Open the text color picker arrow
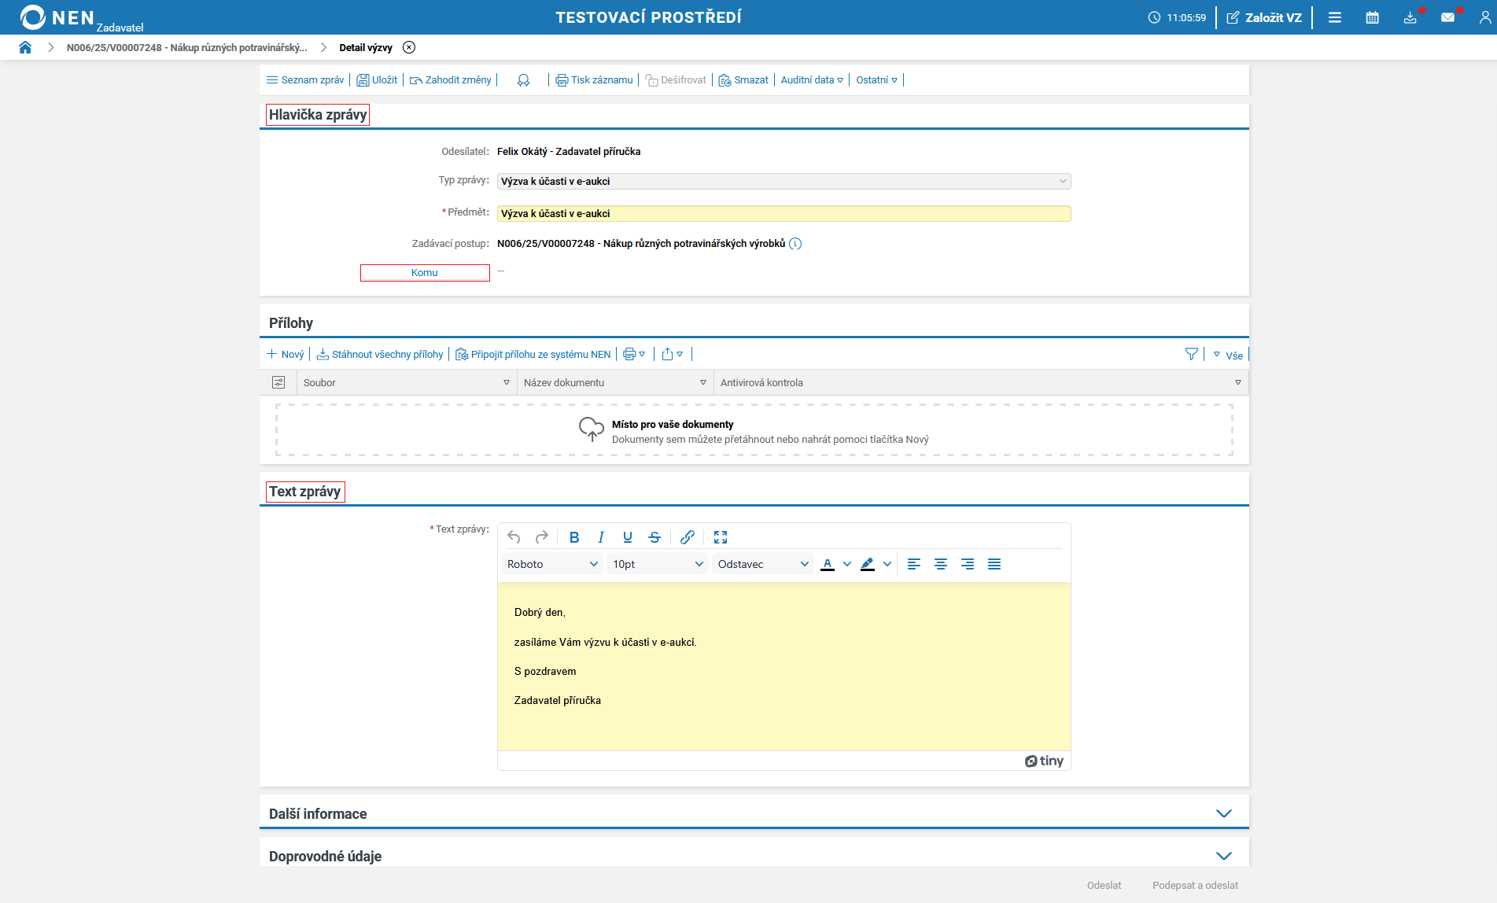The height and width of the screenshot is (903, 1497). click(847, 564)
